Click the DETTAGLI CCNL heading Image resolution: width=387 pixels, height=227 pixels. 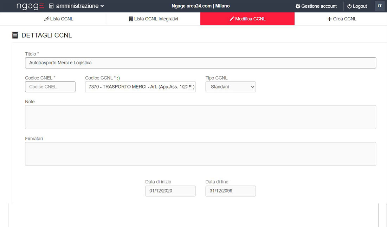pos(47,35)
